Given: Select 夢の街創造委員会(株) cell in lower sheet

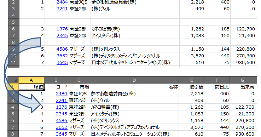Looking at the screenshot, I should coord(134,94).
